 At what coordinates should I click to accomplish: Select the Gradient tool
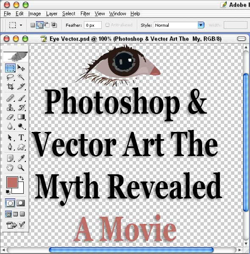[21, 117]
